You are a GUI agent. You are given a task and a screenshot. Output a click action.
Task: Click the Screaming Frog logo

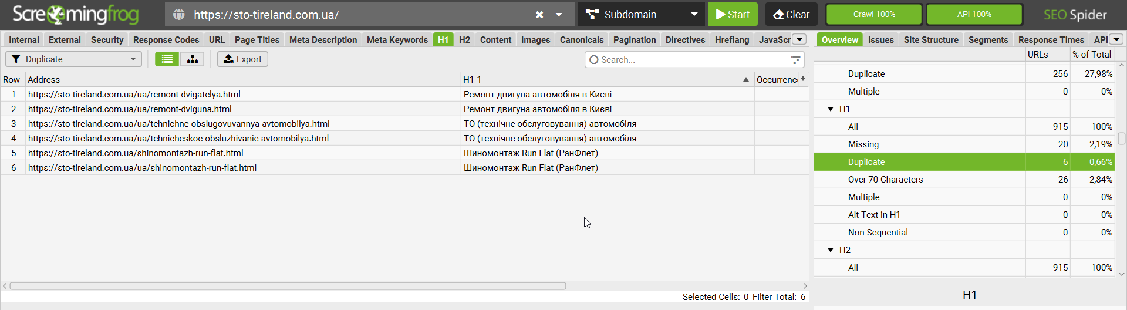[x=76, y=15]
